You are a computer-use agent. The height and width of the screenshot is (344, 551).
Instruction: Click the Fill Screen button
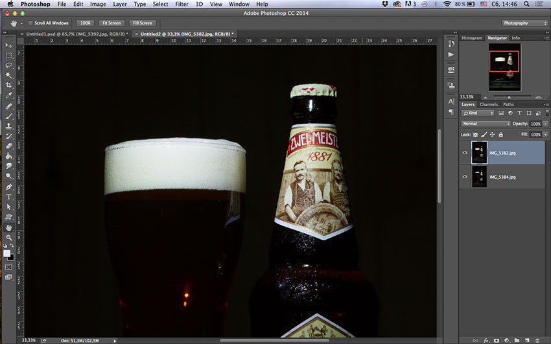(x=143, y=23)
